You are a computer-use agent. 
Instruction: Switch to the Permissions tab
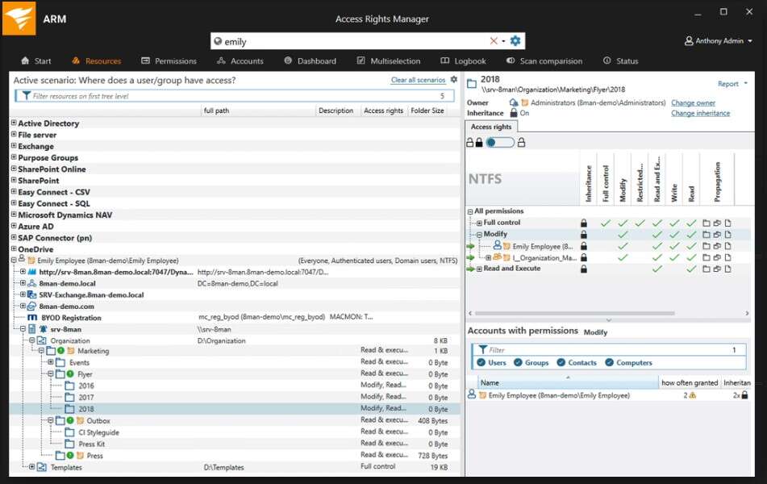tap(176, 60)
